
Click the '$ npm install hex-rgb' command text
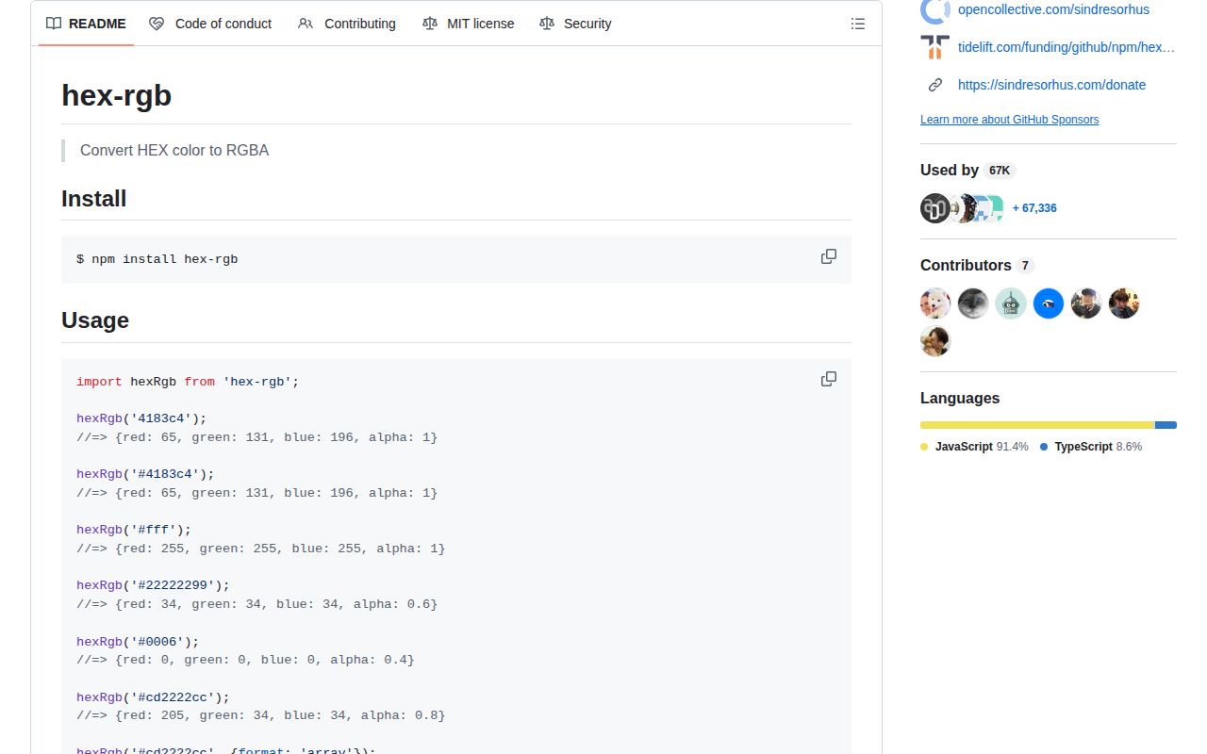pos(157,259)
